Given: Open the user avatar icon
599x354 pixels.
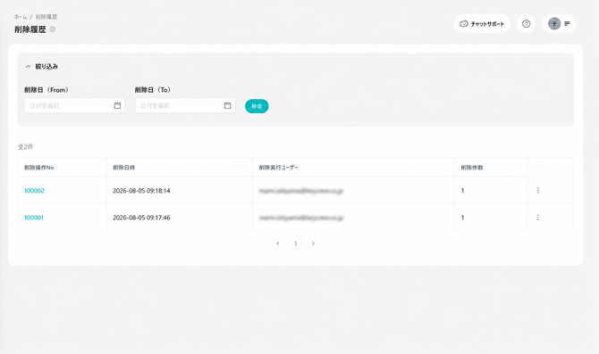Looking at the screenshot, I should (554, 23).
